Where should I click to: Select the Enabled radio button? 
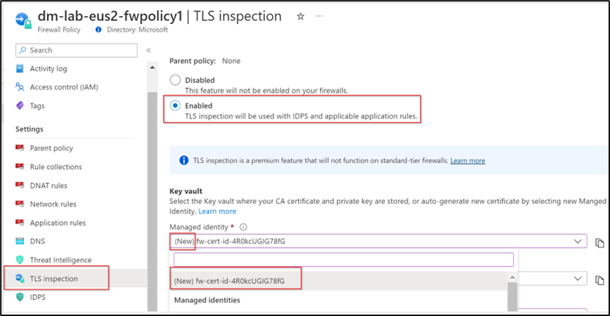(x=175, y=105)
